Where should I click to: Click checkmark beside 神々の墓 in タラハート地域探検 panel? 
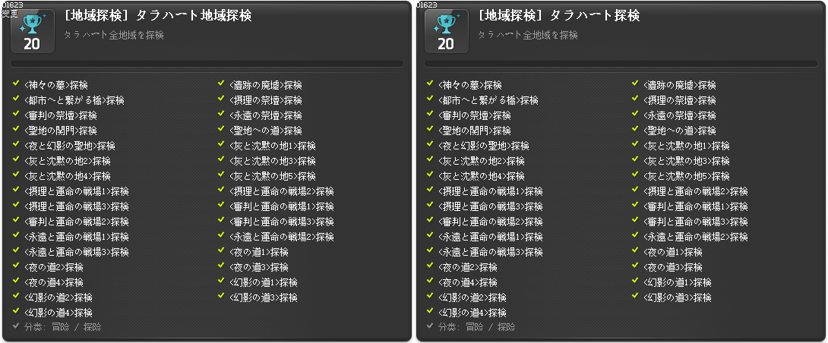click(x=16, y=83)
